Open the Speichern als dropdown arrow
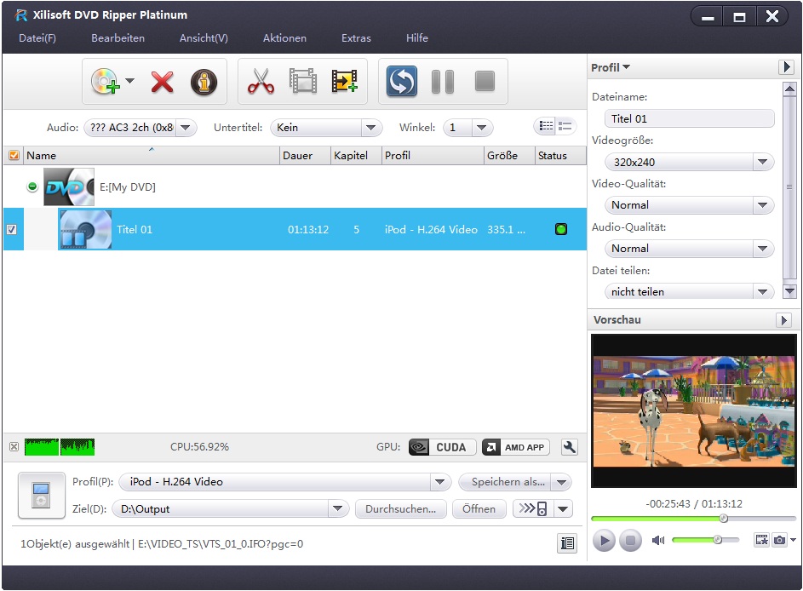 click(562, 481)
